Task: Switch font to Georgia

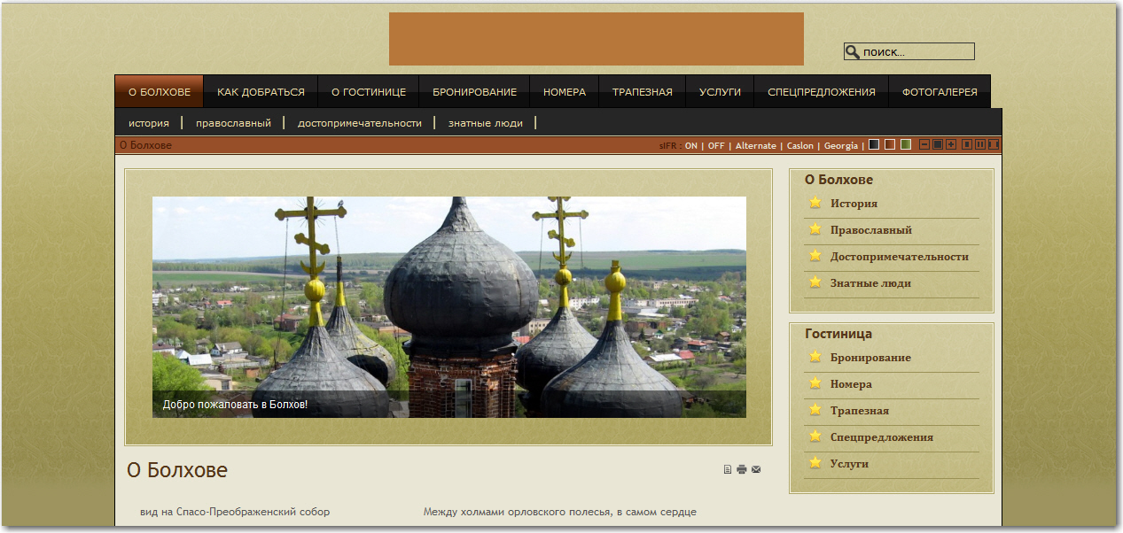Action: 840,146
